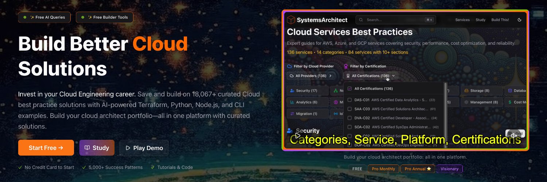Click the Start Free button
Screen dimensions: 547x182
46,148
